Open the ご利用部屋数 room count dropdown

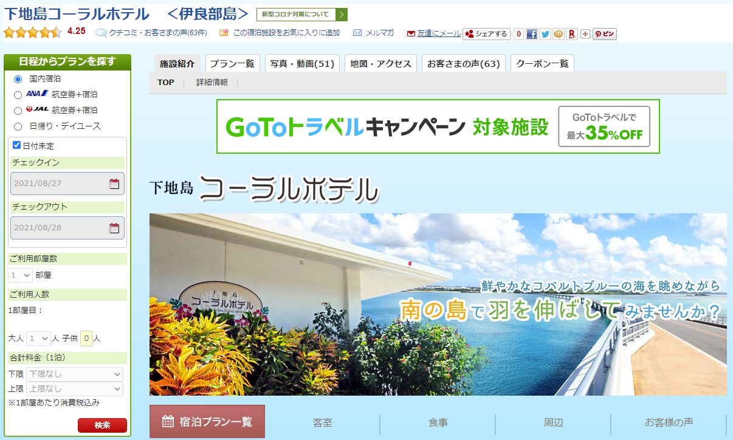point(20,275)
